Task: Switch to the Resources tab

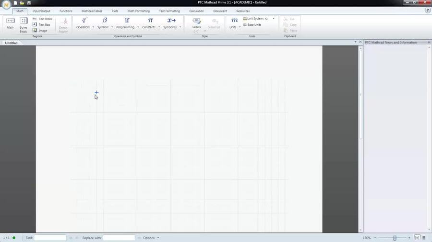Action: pyautogui.click(x=243, y=11)
